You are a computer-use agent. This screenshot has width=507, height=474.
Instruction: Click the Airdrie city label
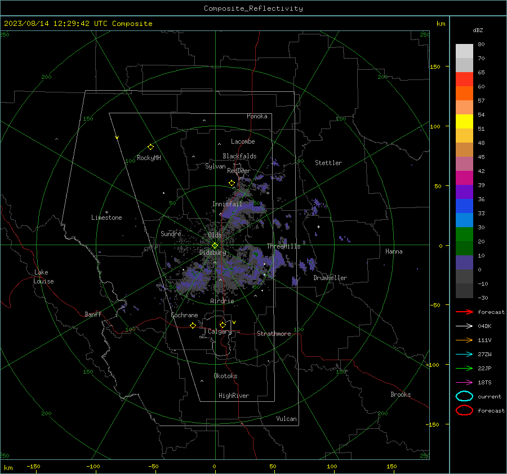click(x=222, y=301)
